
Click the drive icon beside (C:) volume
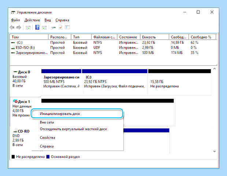(x=13, y=42)
